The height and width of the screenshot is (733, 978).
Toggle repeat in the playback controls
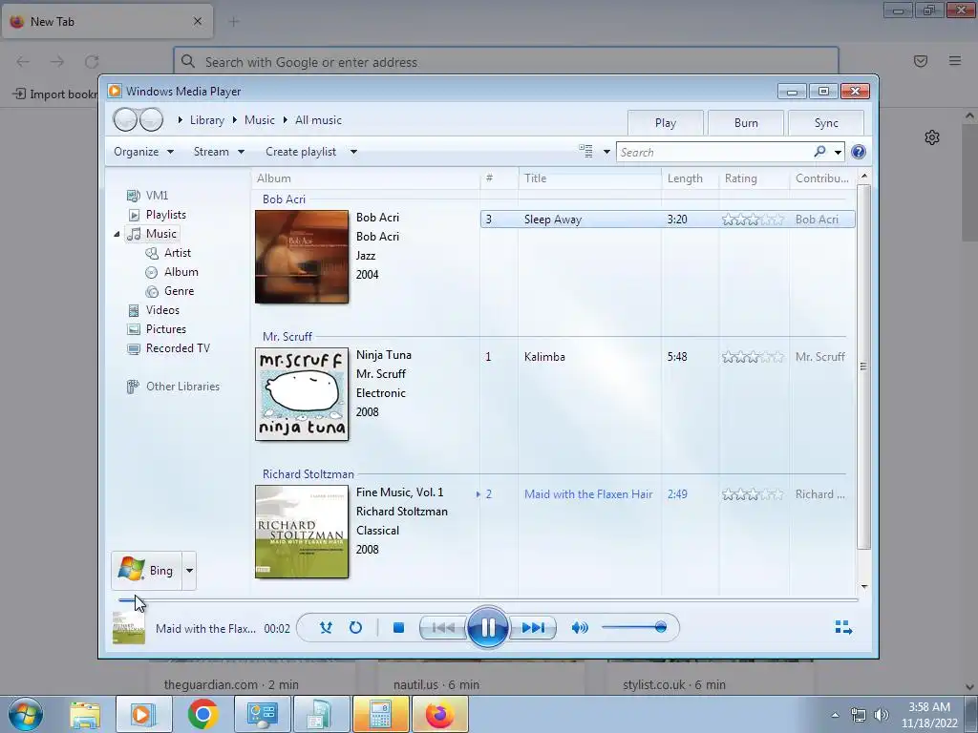click(x=355, y=628)
